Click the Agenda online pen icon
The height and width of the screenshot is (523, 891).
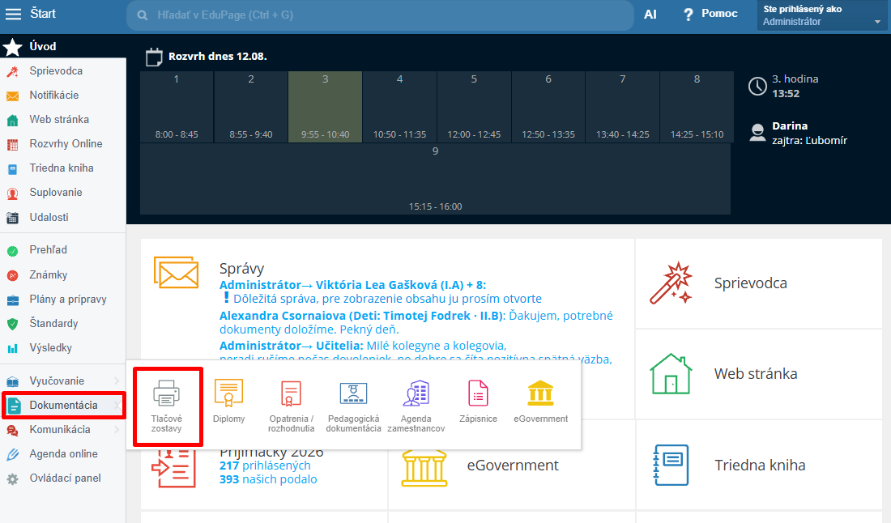(x=12, y=454)
